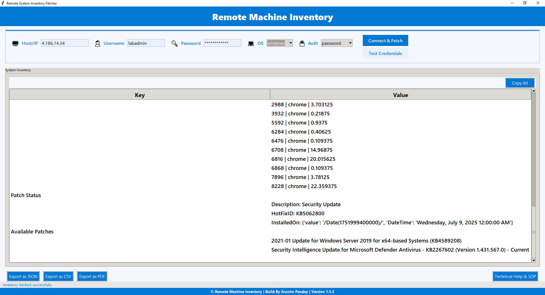Open the OS selection dropdown
Screen dimensions: 545x295
290,43
